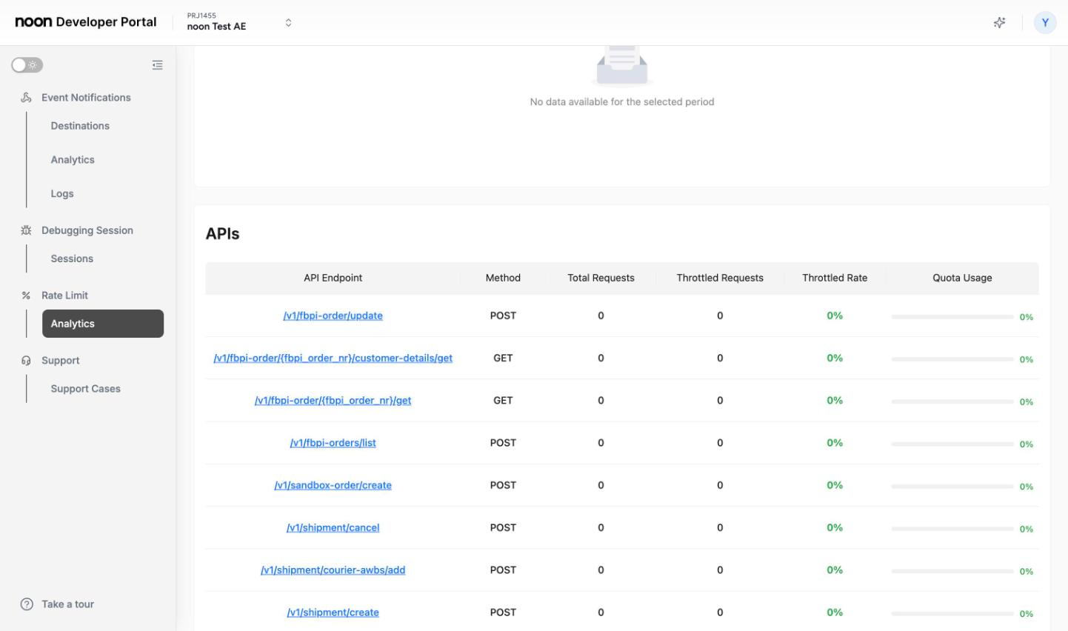Open the noon Test AE project switcher
This screenshot has height=631, width=1068.
coord(240,22)
